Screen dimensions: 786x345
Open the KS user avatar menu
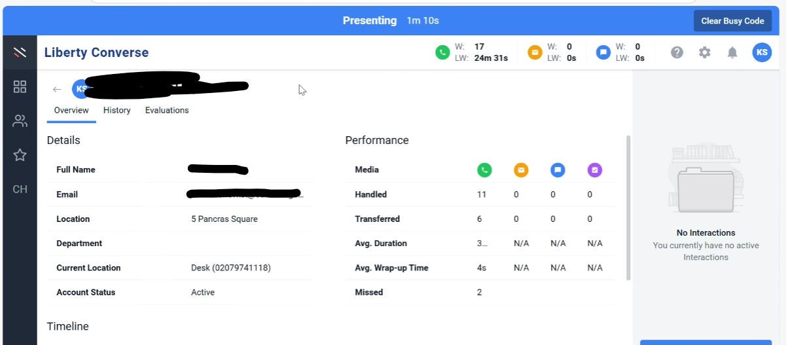point(762,52)
